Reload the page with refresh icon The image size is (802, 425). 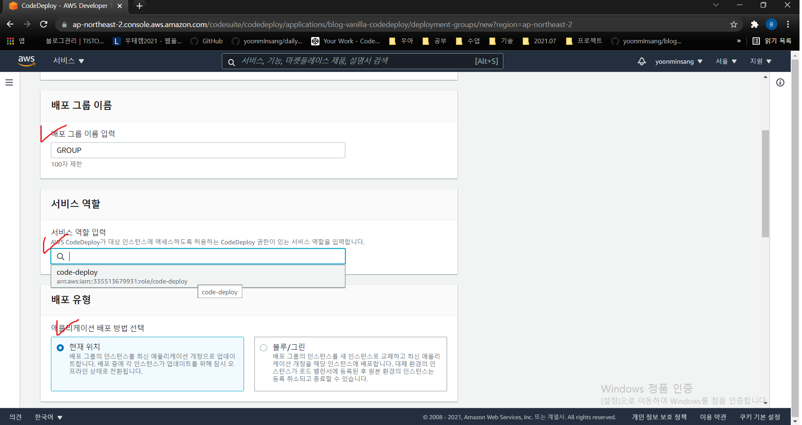click(44, 24)
